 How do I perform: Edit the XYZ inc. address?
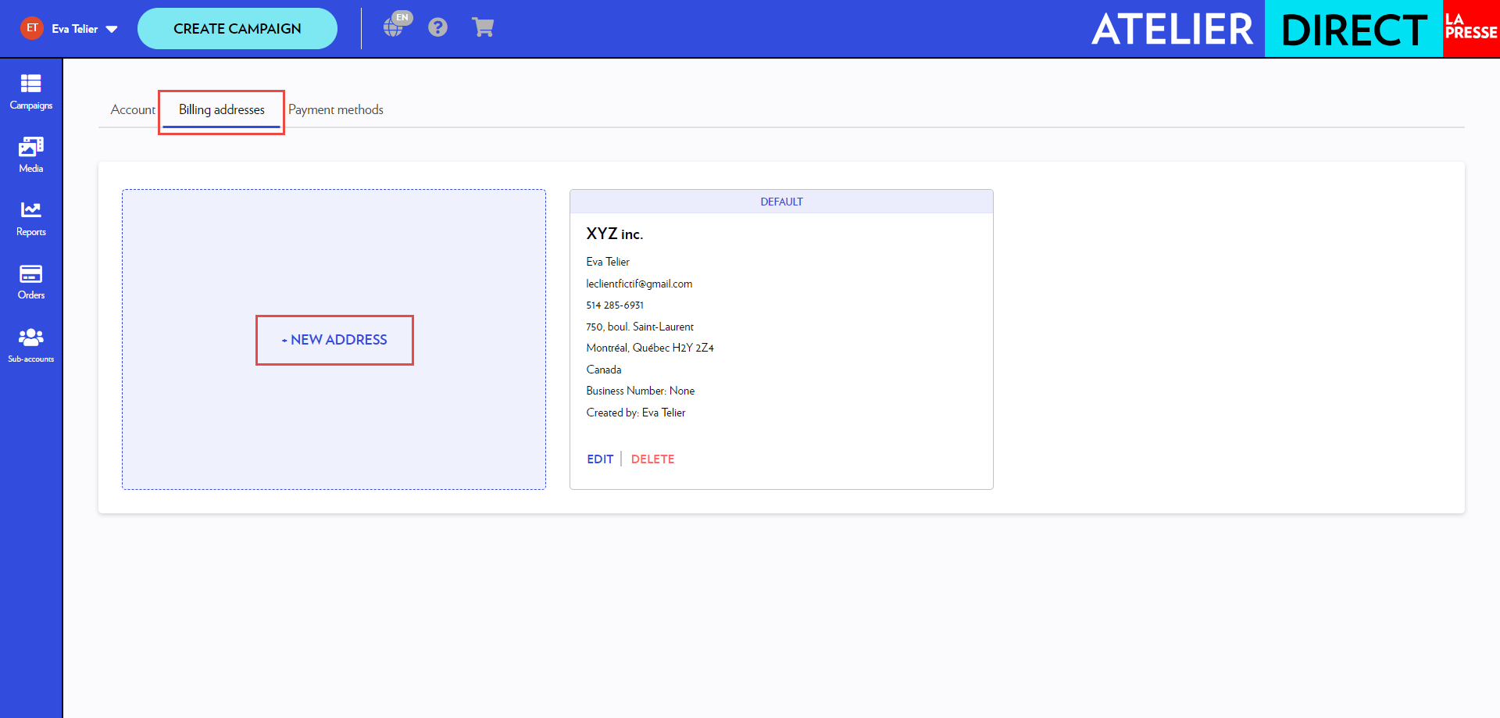[599, 459]
